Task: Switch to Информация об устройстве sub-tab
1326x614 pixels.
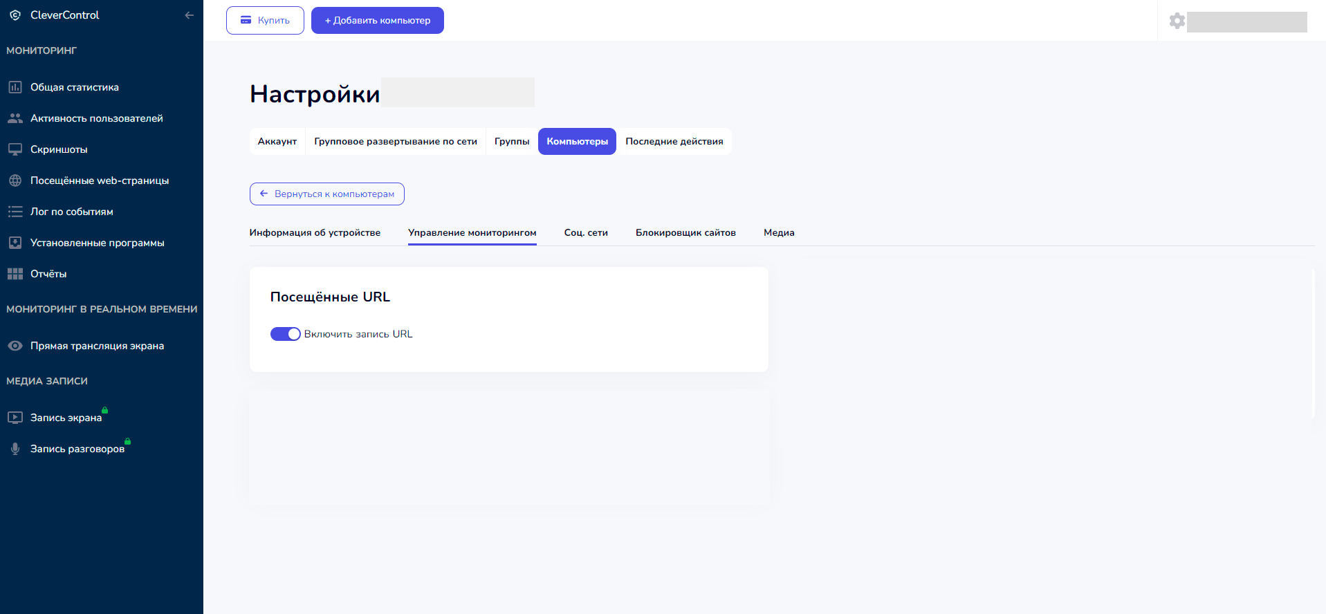Action: pyautogui.click(x=315, y=232)
